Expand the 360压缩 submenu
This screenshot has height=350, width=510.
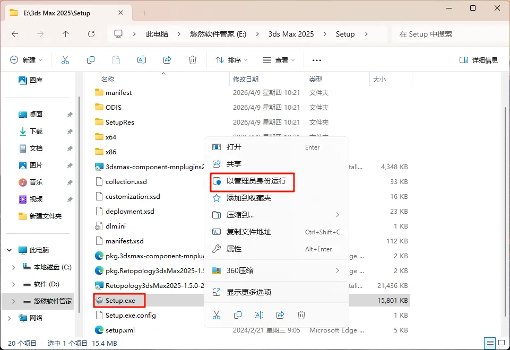point(338,270)
